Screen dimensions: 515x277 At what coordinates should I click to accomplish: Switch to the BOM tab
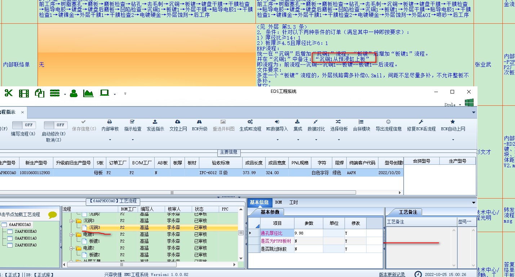(x=278, y=203)
